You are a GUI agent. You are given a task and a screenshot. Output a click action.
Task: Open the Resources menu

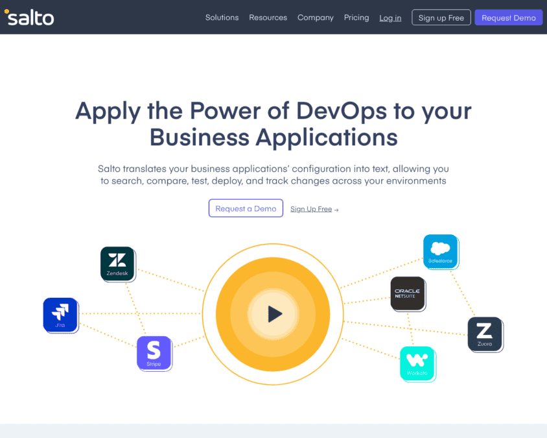[x=268, y=18]
